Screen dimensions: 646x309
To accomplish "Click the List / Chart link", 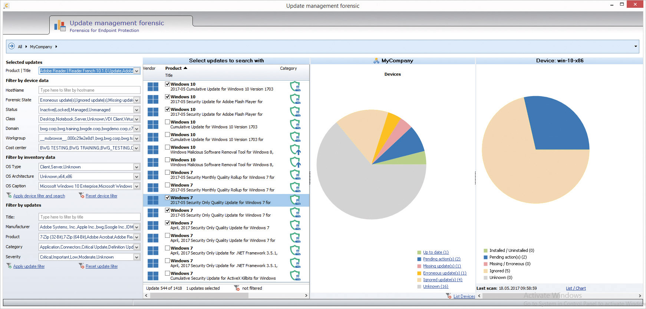I will tap(576, 288).
